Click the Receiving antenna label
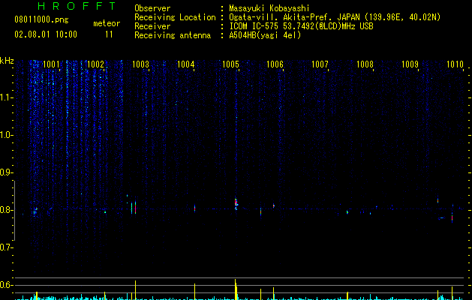The width and height of the screenshot is (472, 300). click(x=173, y=35)
